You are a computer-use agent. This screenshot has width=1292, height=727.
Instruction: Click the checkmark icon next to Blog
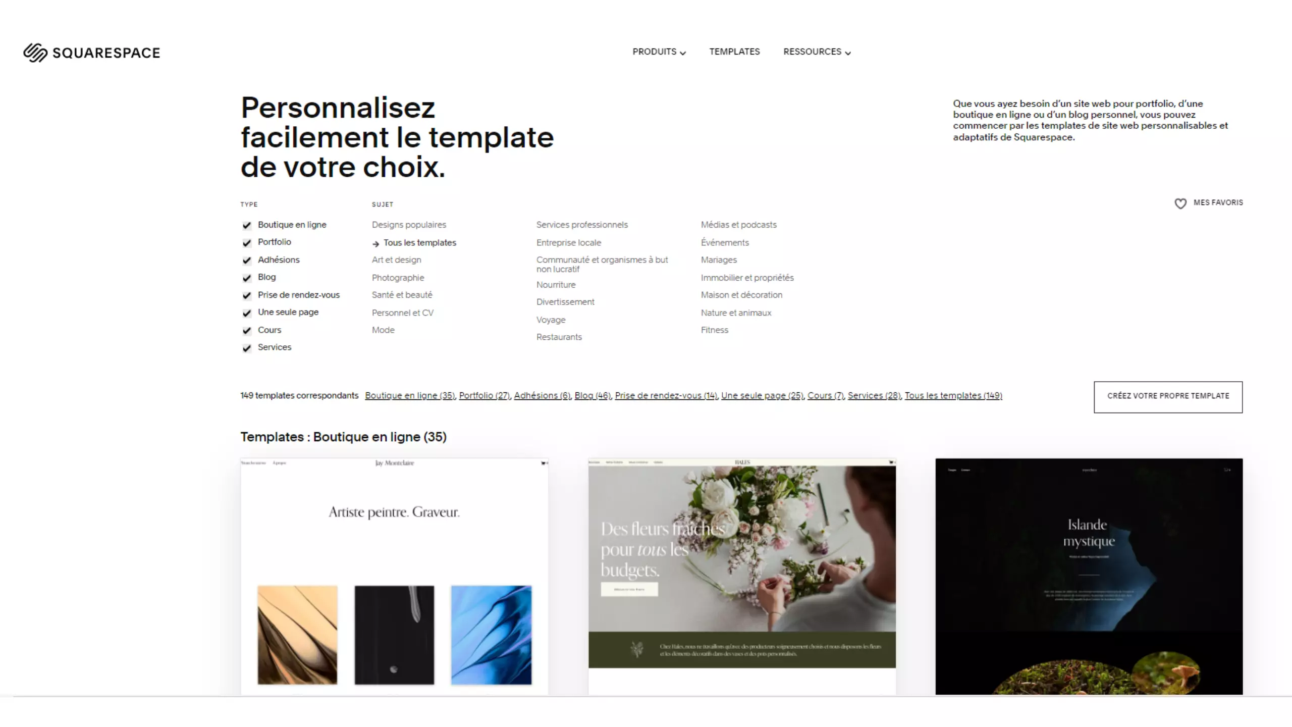pos(246,277)
